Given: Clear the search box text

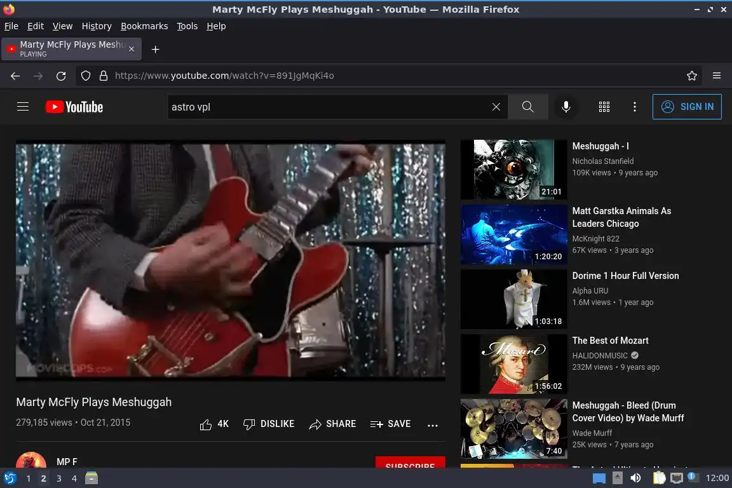Looking at the screenshot, I should tap(496, 107).
